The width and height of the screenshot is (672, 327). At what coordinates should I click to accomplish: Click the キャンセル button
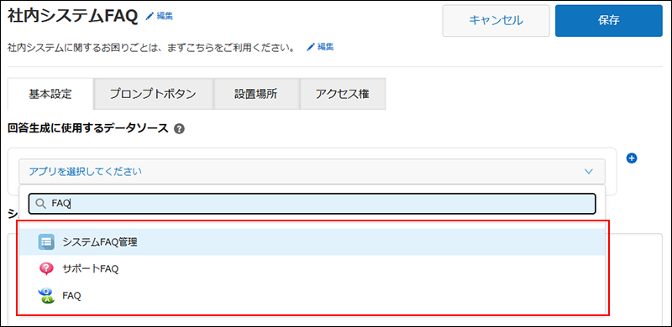pyautogui.click(x=496, y=21)
